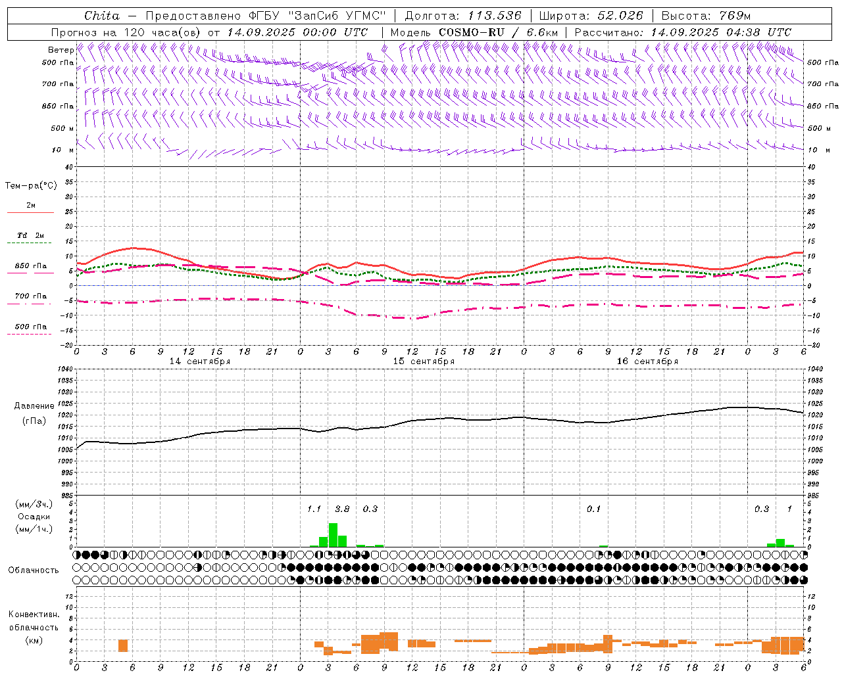The width and height of the screenshot is (842, 673).
Task: Click the "Осадки" precipitation label
Action: click(34, 517)
